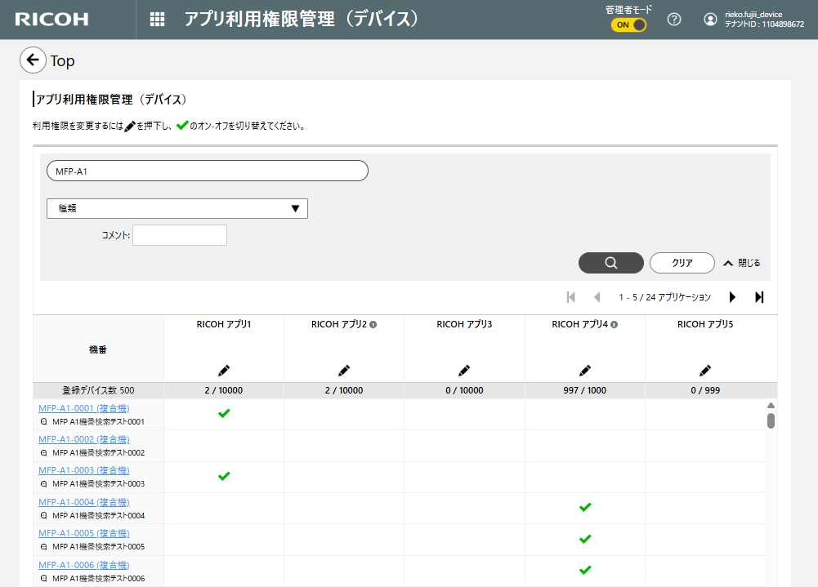818x587 pixels.
Task: Toggle the RICOH アプリ4 checkmark for MFP-A1-0004
Action: [584, 508]
